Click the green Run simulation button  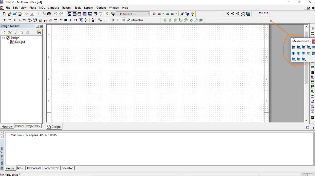click(x=113, y=20)
